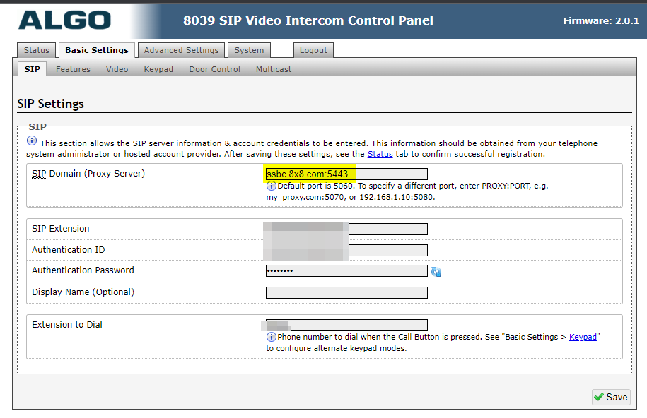Click the Authentication Password label

[x=83, y=270]
